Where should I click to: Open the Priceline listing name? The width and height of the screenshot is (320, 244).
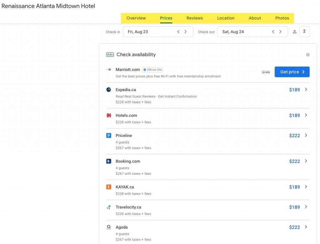point(124,135)
